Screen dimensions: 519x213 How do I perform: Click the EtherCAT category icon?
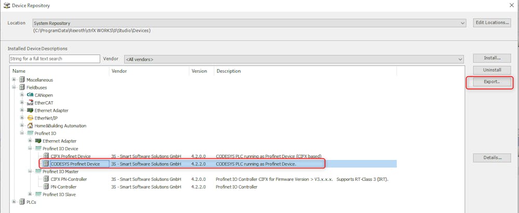tap(30, 103)
